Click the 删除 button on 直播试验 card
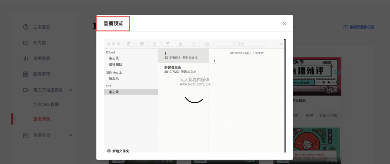The height and width of the screenshot is (164, 390). (309, 115)
